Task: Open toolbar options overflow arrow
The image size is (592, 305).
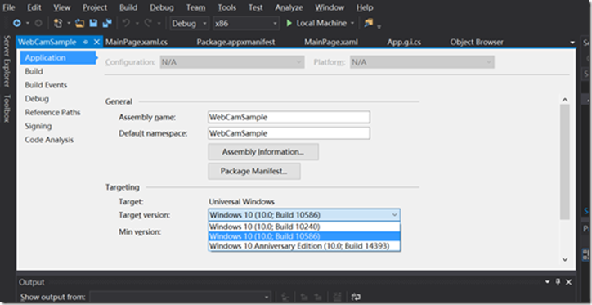Action: [379, 26]
